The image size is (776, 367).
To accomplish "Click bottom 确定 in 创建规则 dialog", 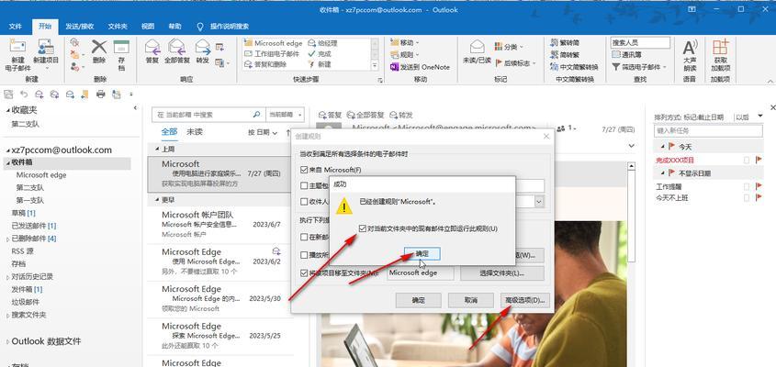I will (x=418, y=300).
